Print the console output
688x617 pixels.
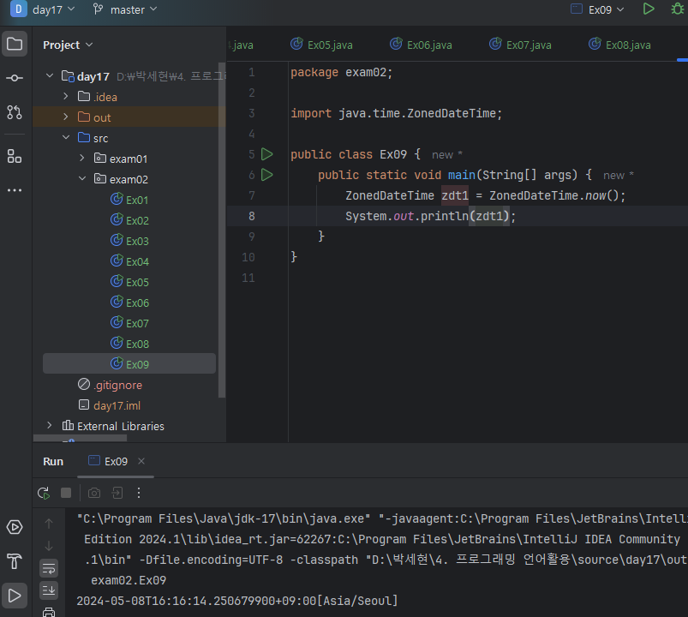click(49, 612)
